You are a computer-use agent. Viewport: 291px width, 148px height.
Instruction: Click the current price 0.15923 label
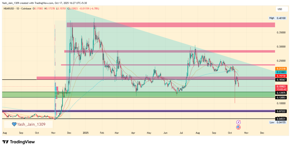coord(281,86)
